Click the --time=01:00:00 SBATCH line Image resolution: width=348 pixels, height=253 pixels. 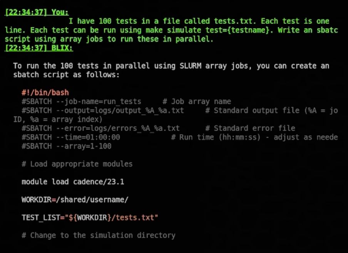[71, 137]
